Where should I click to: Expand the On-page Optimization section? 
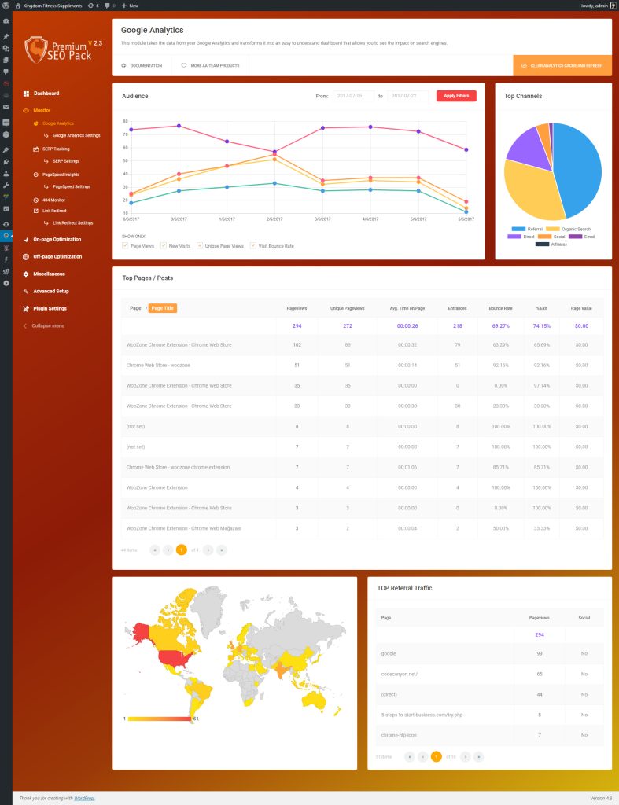57,239
